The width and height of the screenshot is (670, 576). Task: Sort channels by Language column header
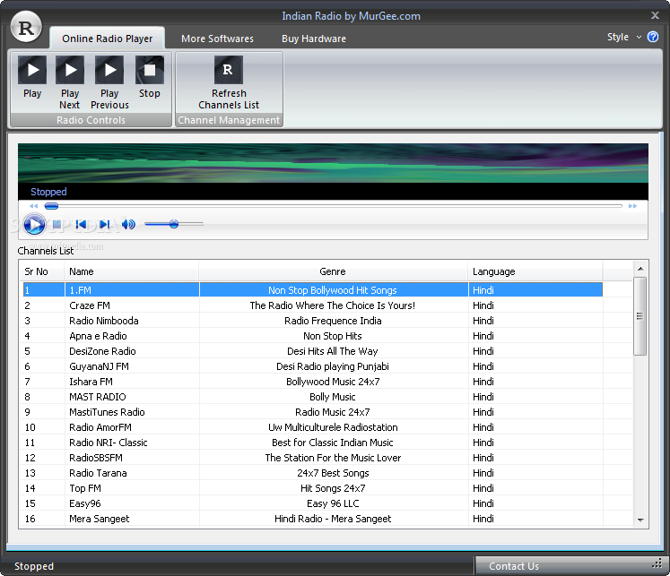coord(535,271)
